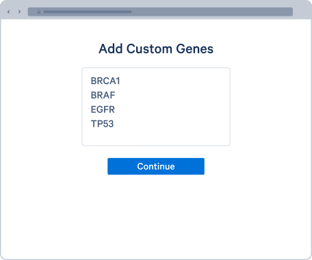This screenshot has height=260, width=312.
Task: Click blank area left of gene textbox
Action: [x=41, y=107]
